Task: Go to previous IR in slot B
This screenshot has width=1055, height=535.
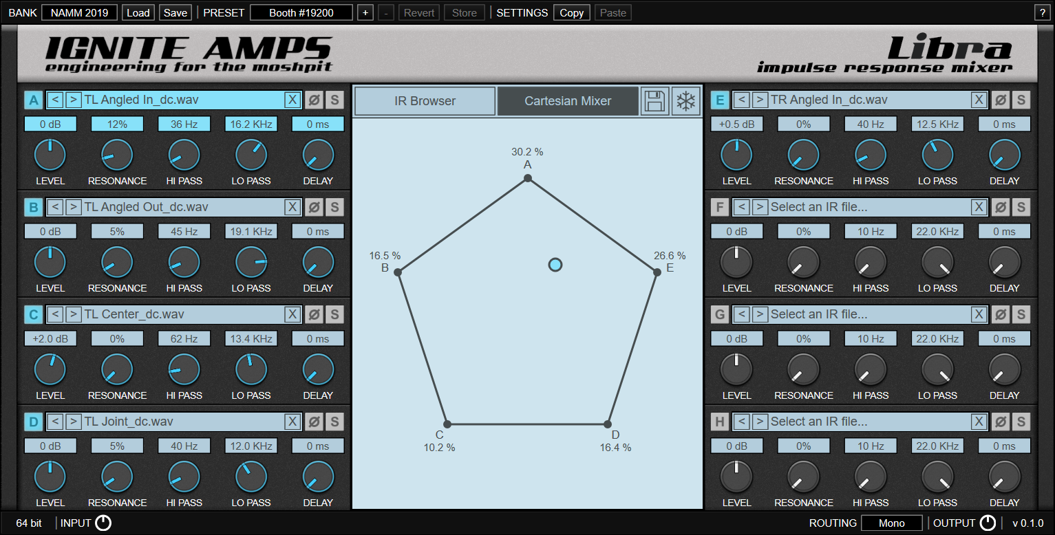Action: (56, 207)
